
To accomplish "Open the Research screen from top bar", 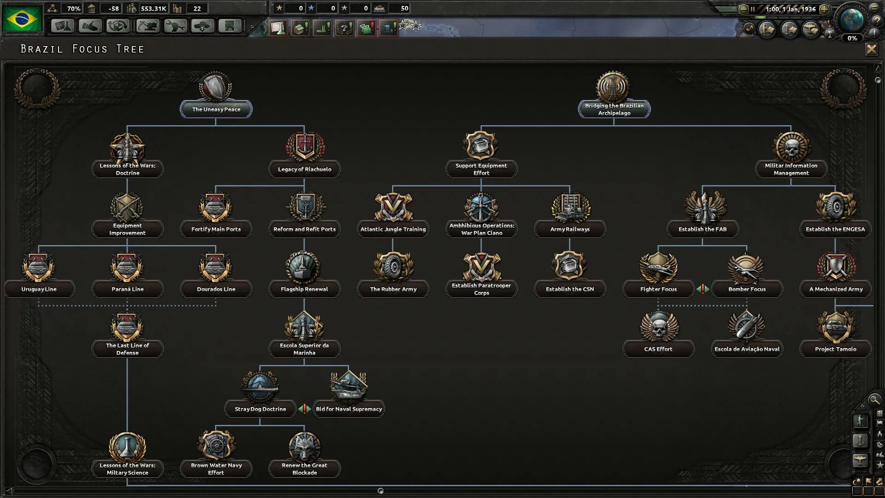I will (x=62, y=26).
